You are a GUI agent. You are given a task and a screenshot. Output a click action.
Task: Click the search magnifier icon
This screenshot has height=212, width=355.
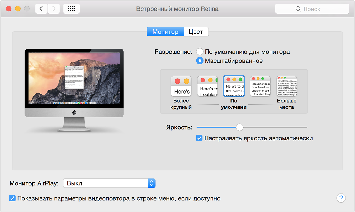pos(298,9)
